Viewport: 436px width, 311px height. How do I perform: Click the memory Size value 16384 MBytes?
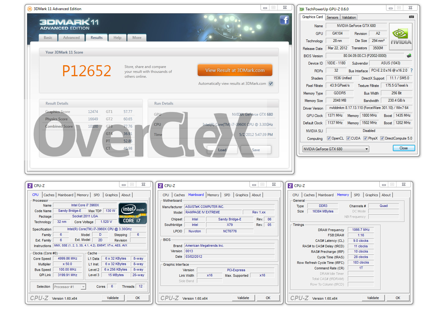coord(323,212)
